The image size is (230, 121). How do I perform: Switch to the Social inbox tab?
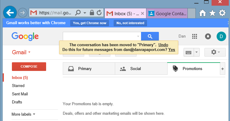[141, 69]
